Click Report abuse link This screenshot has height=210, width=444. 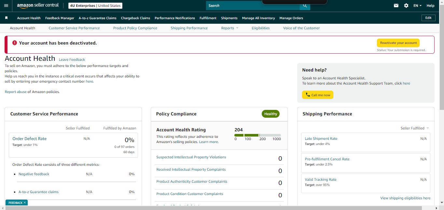16,92
